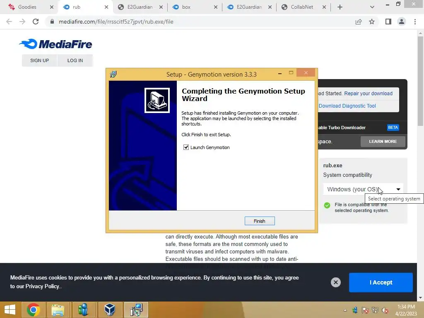Toggle the browser side panel
This screenshot has width=424, height=318.
click(388, 22)
